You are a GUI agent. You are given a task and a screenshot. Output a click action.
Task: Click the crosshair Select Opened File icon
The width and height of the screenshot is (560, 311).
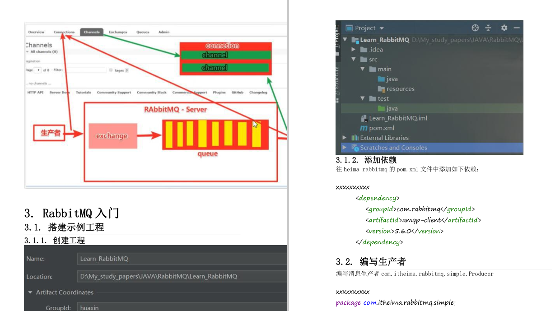pos(475,28)
